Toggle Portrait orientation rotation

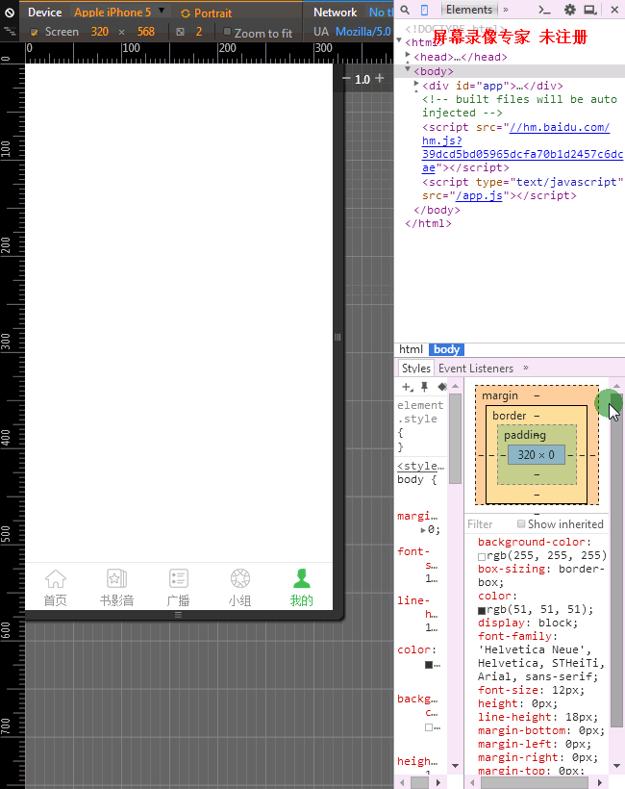(206, 13)
